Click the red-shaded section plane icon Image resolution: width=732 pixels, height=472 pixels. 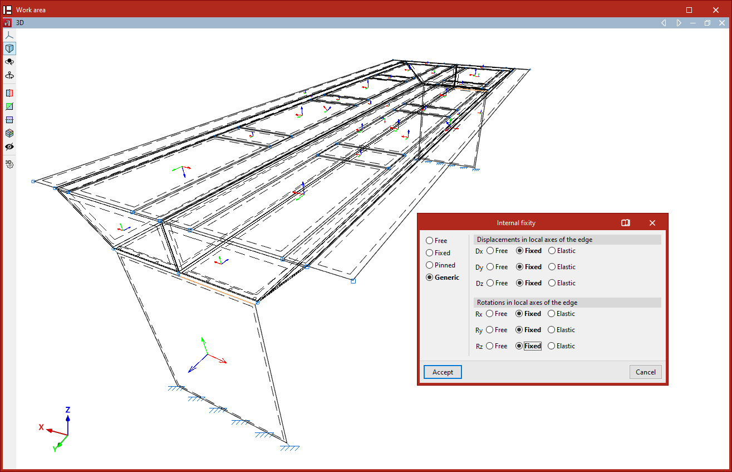pyautogui.click(x=9, y=93)
